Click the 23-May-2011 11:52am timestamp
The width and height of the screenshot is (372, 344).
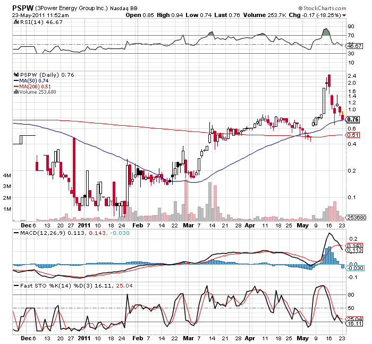tap(40, 15)
